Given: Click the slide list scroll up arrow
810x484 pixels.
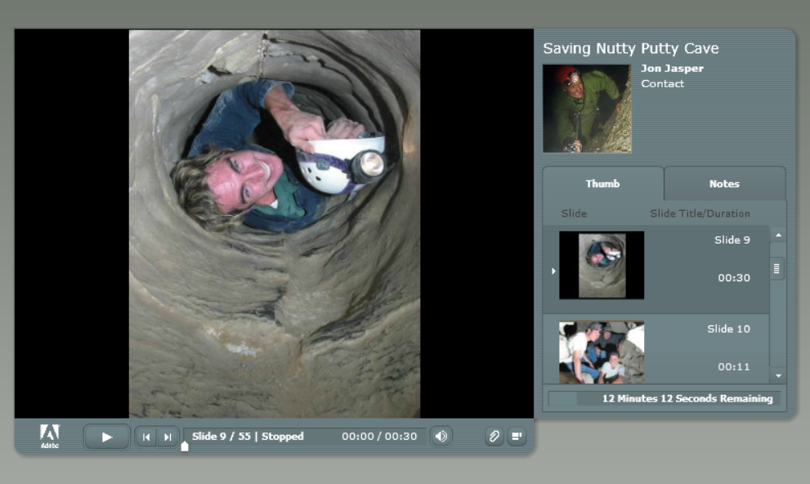Looking at the screenshot, I should (778, 235).
